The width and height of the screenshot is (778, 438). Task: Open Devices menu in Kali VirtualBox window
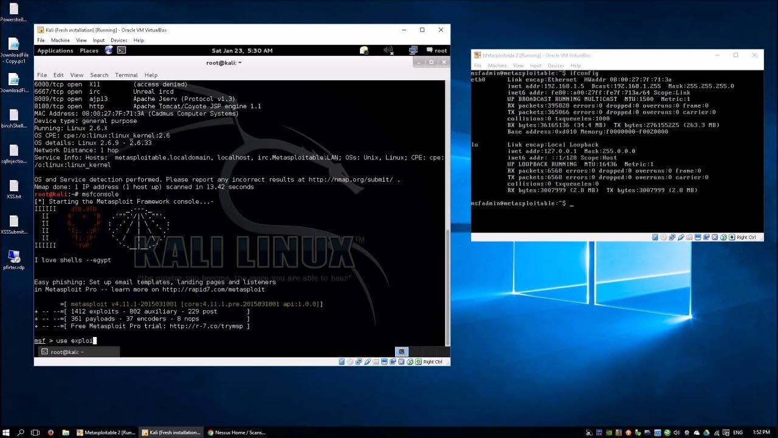tap(119, 40)
